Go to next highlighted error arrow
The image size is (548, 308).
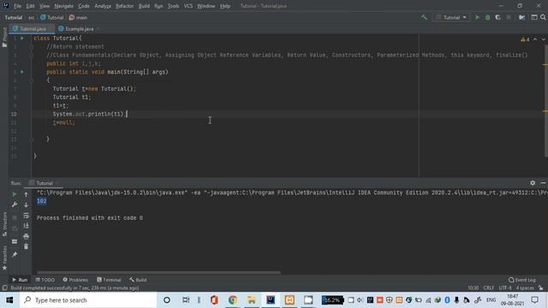tap(544, 39)
